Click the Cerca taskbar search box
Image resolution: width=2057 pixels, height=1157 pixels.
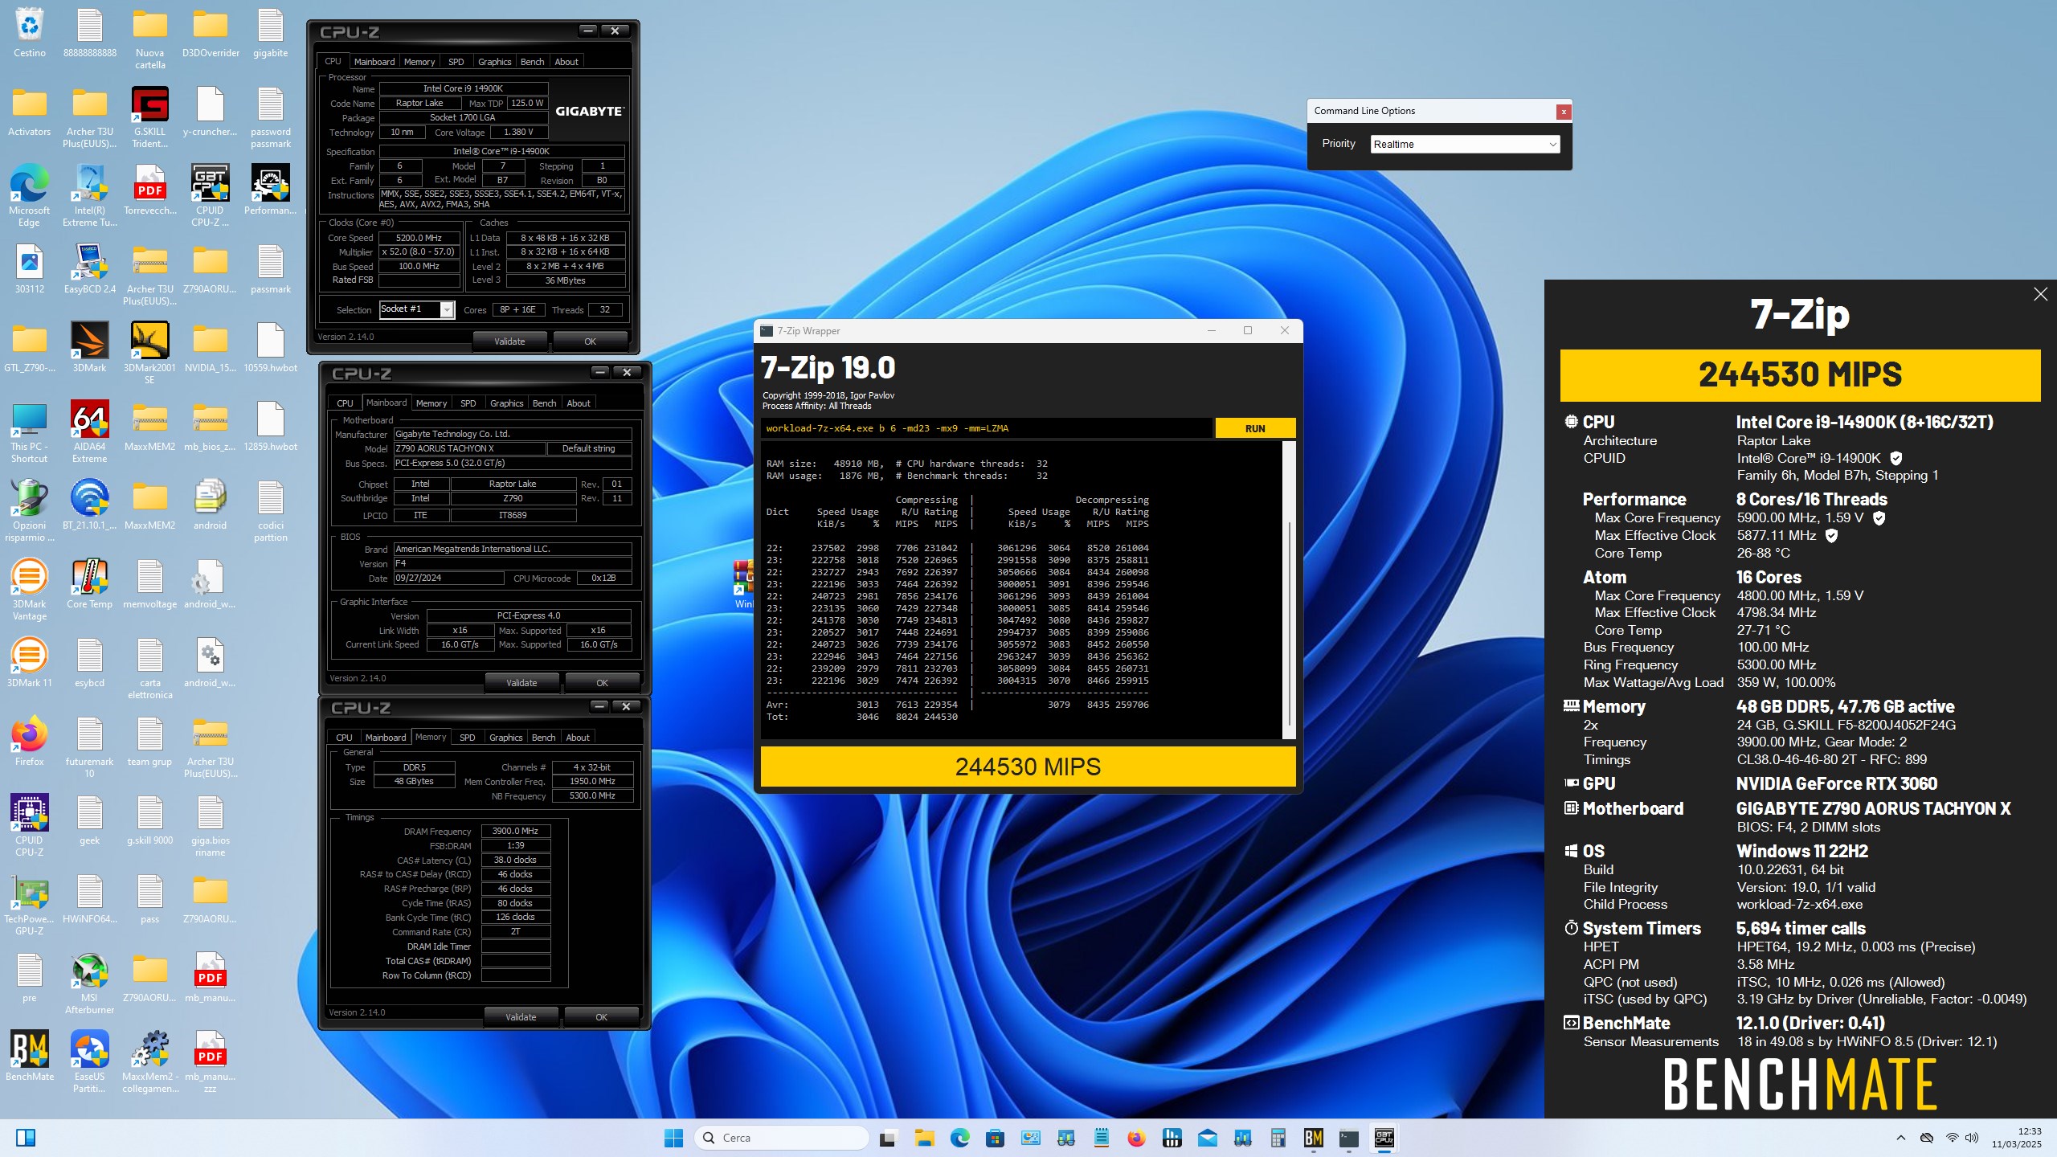tap(782, 1138)
